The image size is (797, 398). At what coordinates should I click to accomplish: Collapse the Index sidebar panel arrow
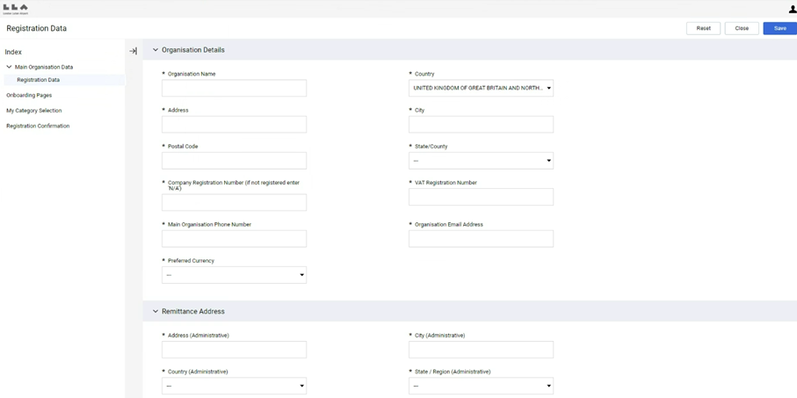coord(134,51)
